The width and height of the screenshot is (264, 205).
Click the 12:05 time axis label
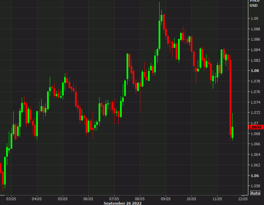pos(243,199)
